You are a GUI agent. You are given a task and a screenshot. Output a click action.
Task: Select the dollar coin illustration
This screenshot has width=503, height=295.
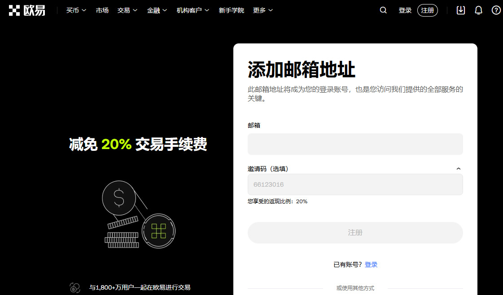pos(118,197)
